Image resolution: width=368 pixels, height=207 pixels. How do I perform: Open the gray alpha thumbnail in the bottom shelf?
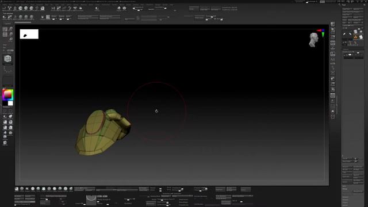tap(91, 200)
